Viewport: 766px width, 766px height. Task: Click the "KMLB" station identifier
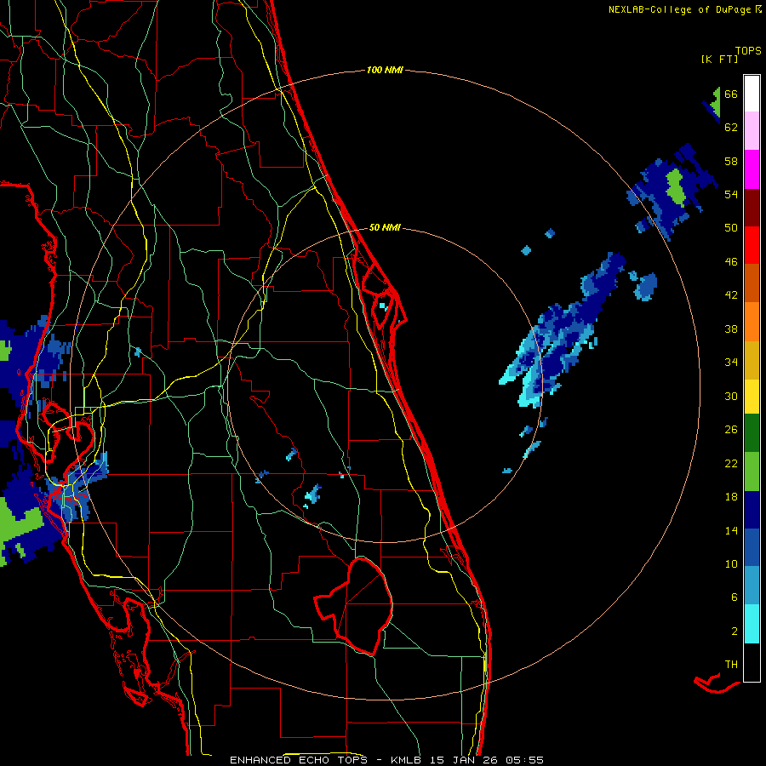point(408,760)
